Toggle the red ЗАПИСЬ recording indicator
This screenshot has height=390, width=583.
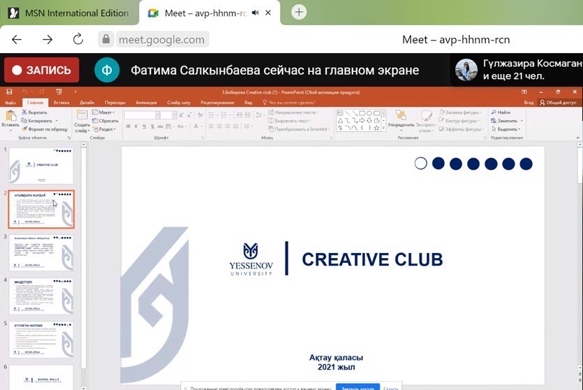(x=41, y=70)
